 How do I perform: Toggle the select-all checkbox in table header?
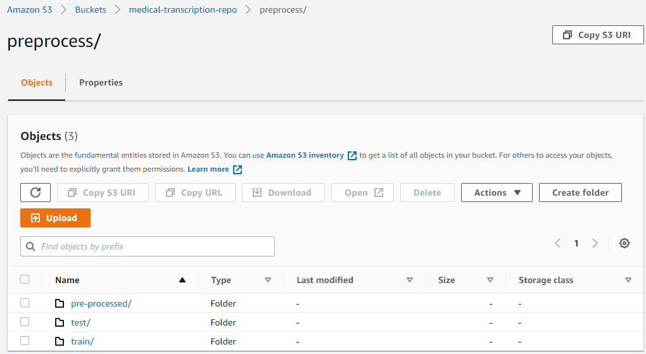coord(25,279)
